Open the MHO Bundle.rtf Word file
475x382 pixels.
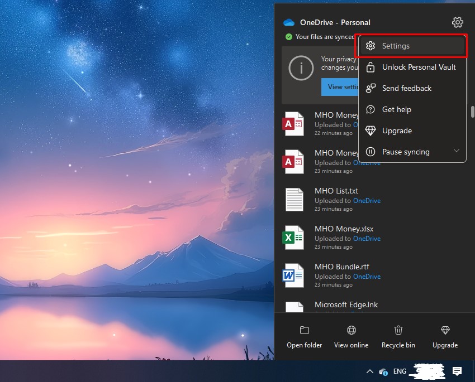click(341, 267)
